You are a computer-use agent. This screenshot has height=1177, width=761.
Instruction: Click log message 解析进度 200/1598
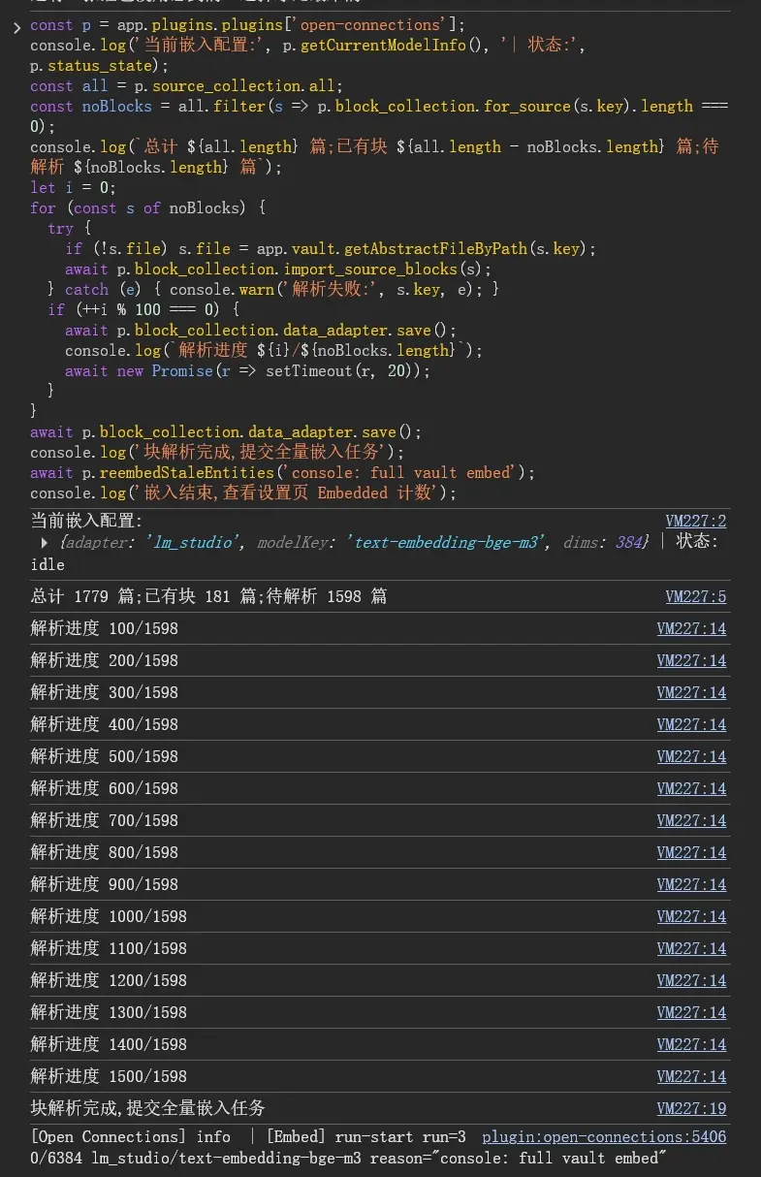104,660
